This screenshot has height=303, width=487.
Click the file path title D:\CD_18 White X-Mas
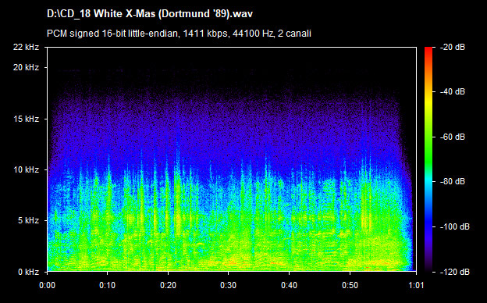pos(150,14)
